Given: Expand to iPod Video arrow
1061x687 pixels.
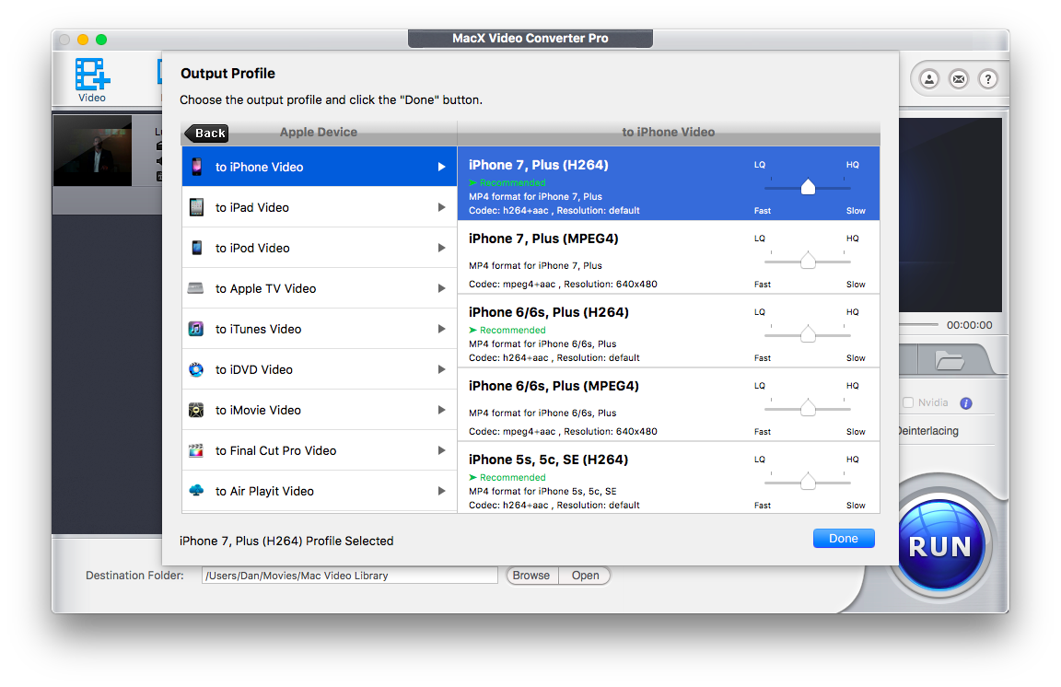Looking at the screenshot, I should [x=441, y=248].
